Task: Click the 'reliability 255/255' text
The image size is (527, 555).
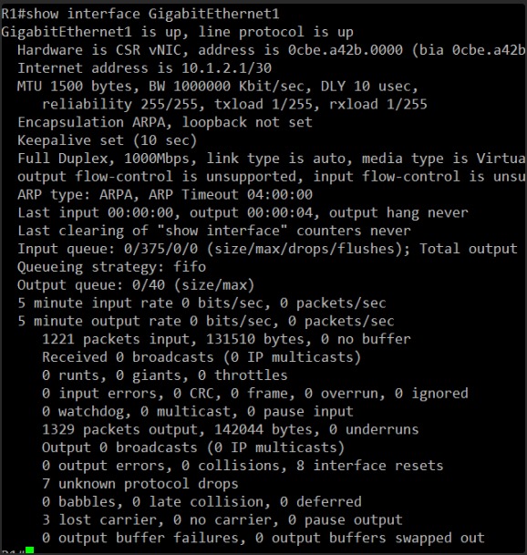Action: point(120,104)
